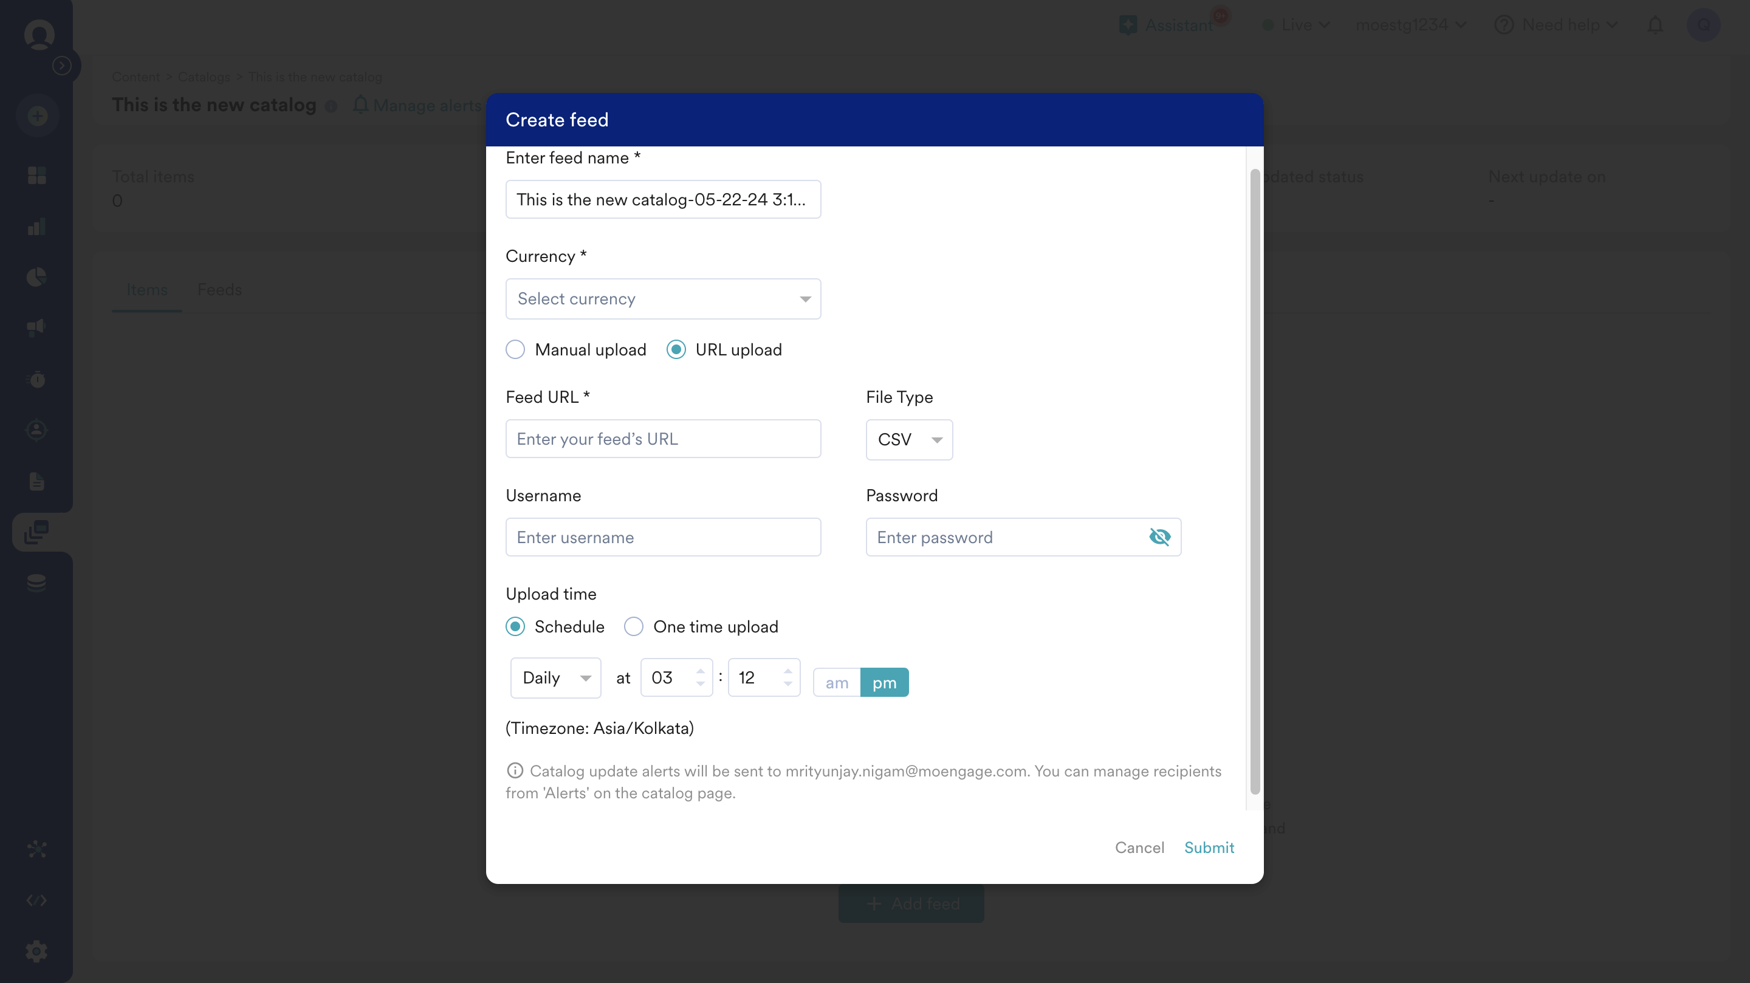Image resolution: width=1750 pixels, height=983 pixels.
Task: Open the CSV file type dropdown
Action: tap(908, 439)
